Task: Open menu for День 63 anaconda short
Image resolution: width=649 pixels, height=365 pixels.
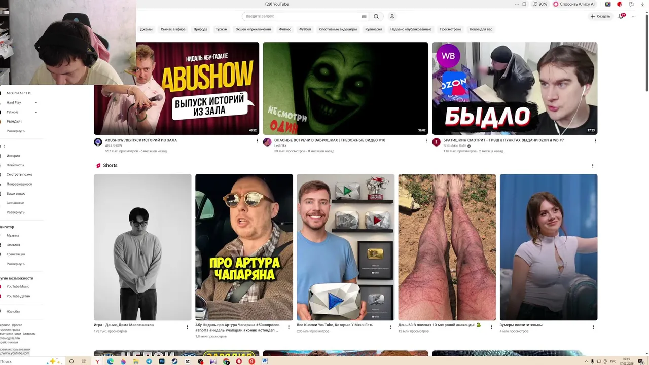Action: [491, 327]
